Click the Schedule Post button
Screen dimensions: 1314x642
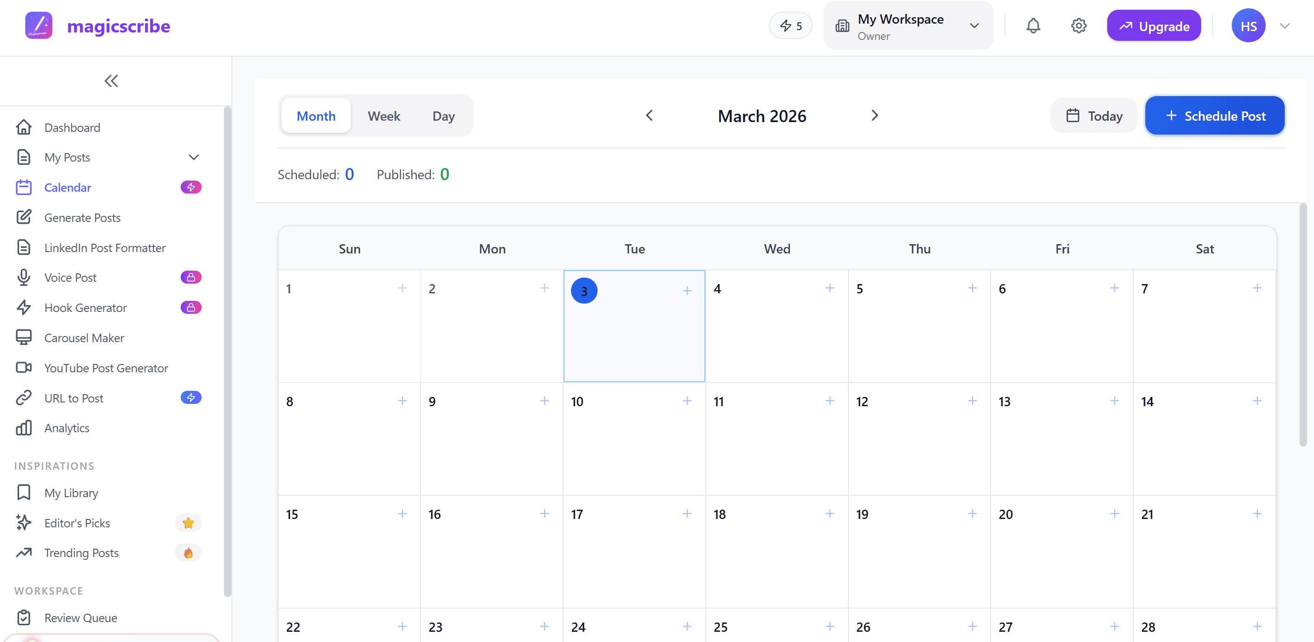click(x=1215, y=116)
